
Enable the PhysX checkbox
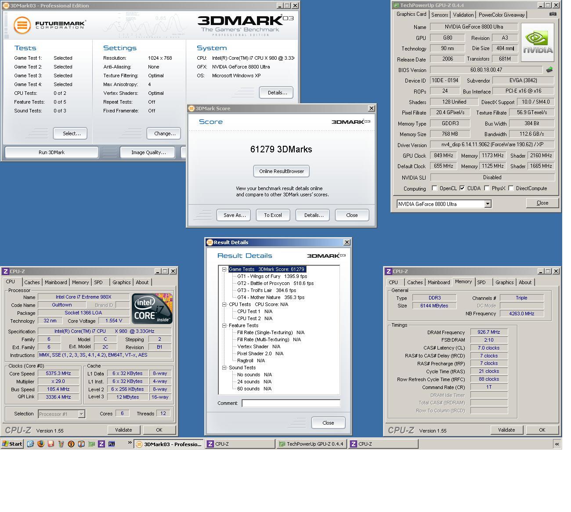coord(487,188)
